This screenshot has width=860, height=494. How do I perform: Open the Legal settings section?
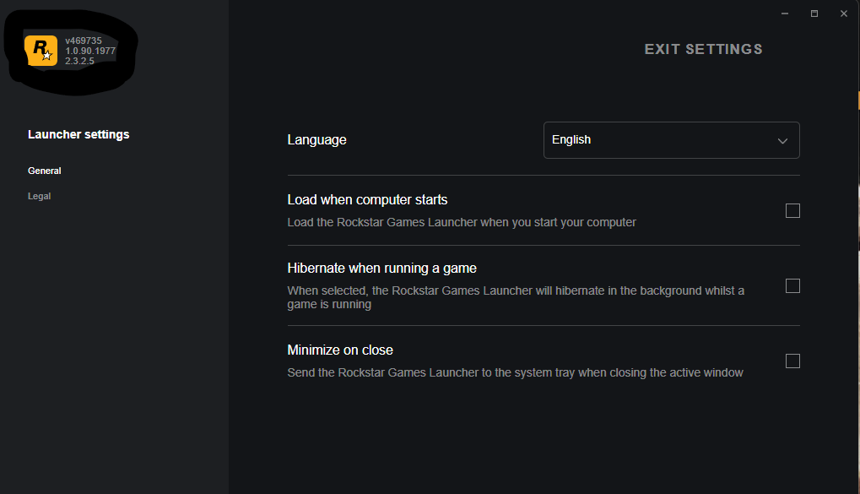[x=40, y=196]
